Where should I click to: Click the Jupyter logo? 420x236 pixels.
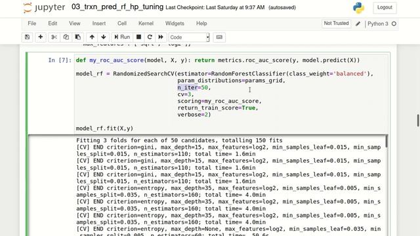coord(44,7)
